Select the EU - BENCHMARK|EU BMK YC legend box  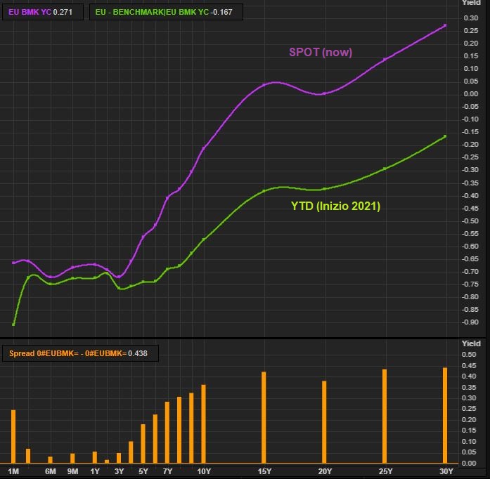pos(166,12)
